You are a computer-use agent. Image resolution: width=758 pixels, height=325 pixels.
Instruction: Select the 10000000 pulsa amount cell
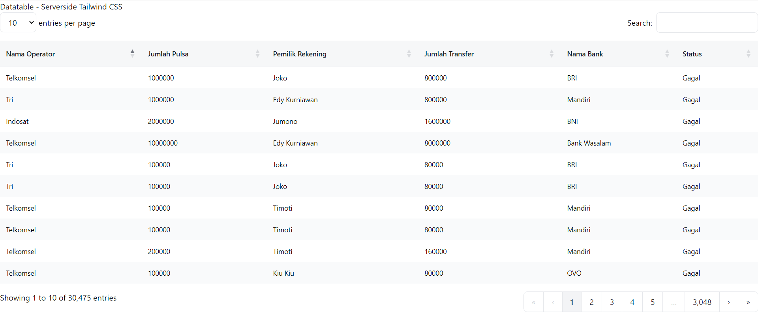pos(163,143)
